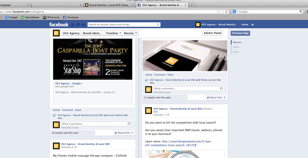Expand the Timeline dropdown
The height and width of the screenshot is (158, 308).
click(114, 33)
